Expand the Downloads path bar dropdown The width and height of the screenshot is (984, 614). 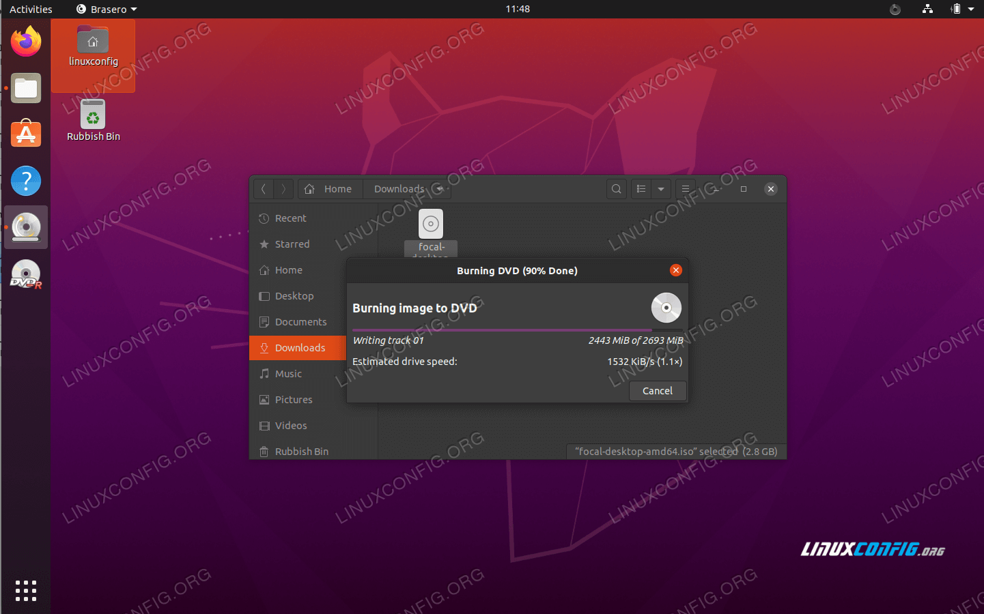[x=440, y=189]
